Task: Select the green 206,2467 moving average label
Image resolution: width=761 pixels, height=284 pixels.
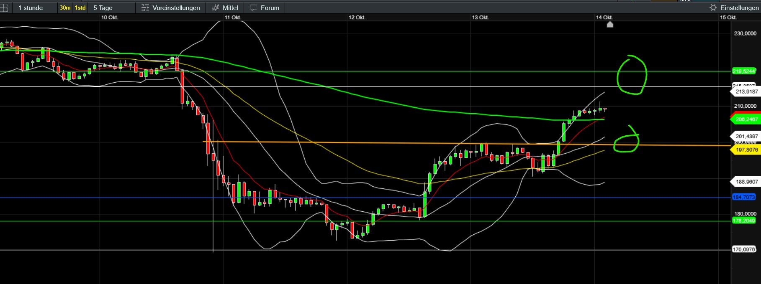Action: [746, 119]
